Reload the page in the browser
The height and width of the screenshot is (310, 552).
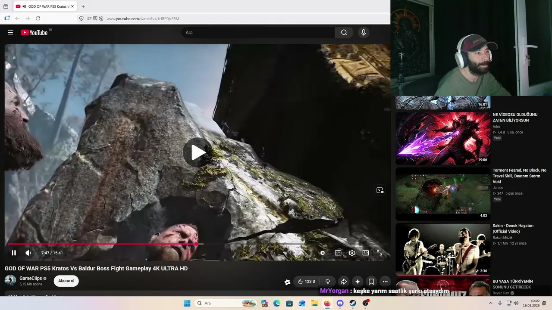(38, 19)
